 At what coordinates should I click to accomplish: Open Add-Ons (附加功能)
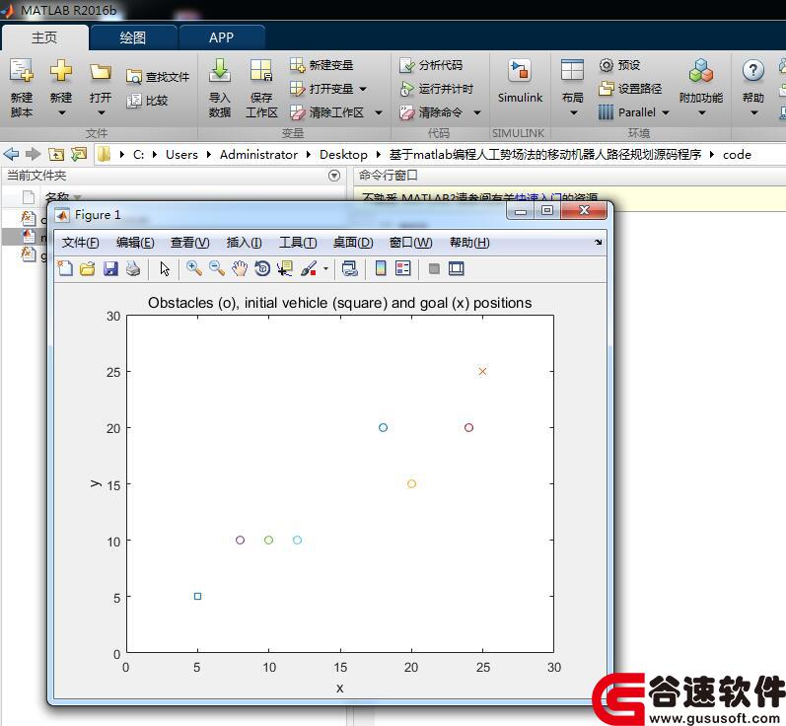701,88
